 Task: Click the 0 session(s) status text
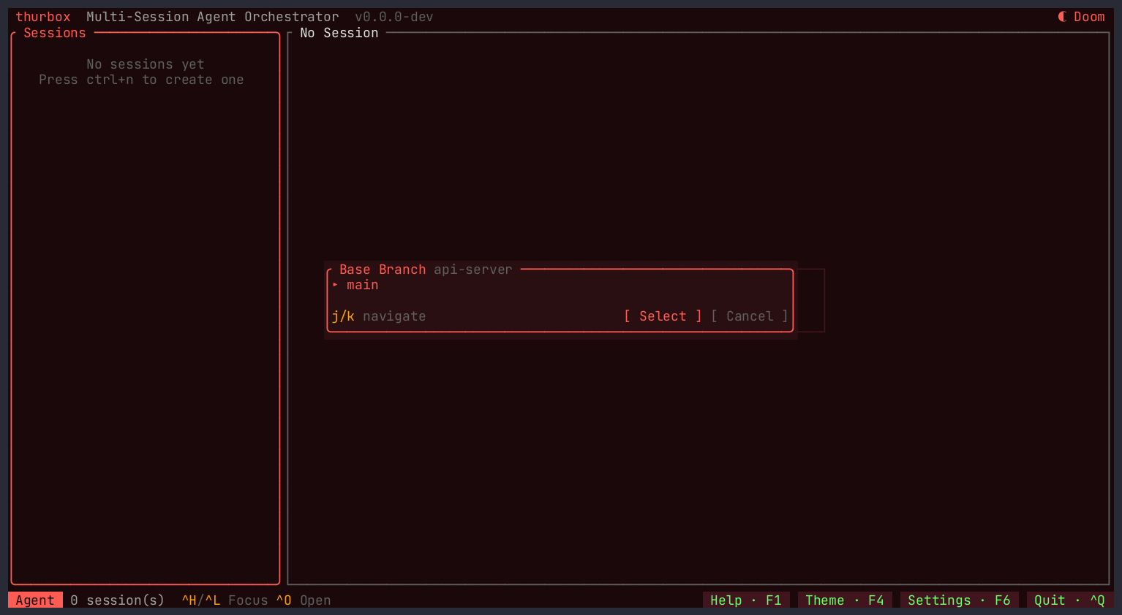pyautogui.click(x=118, y=600)
